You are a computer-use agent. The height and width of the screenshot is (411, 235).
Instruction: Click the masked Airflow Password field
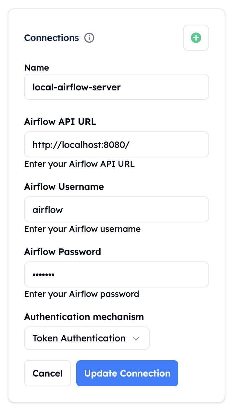(x=117, y=274)
